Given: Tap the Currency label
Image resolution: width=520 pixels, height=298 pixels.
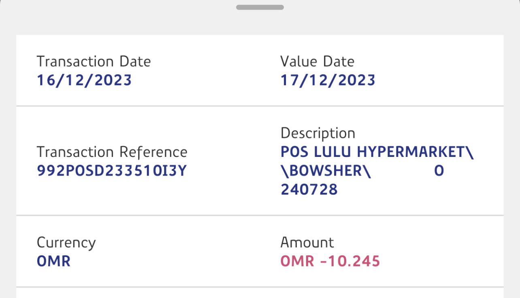Looking at the screenshot, I should click(x=66, y=242).
